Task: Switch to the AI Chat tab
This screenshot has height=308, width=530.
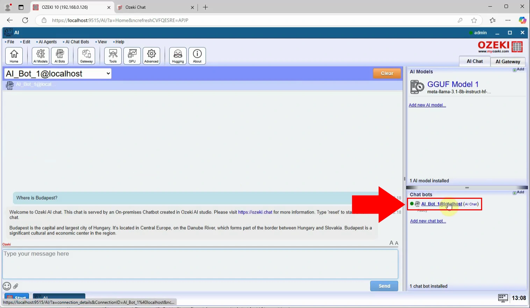Action: [474, 61]
